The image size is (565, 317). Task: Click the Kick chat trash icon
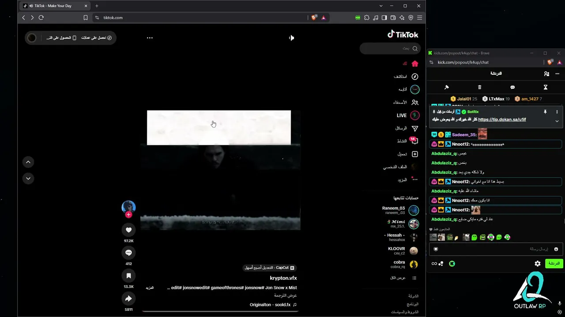click(x=480, y=87)
